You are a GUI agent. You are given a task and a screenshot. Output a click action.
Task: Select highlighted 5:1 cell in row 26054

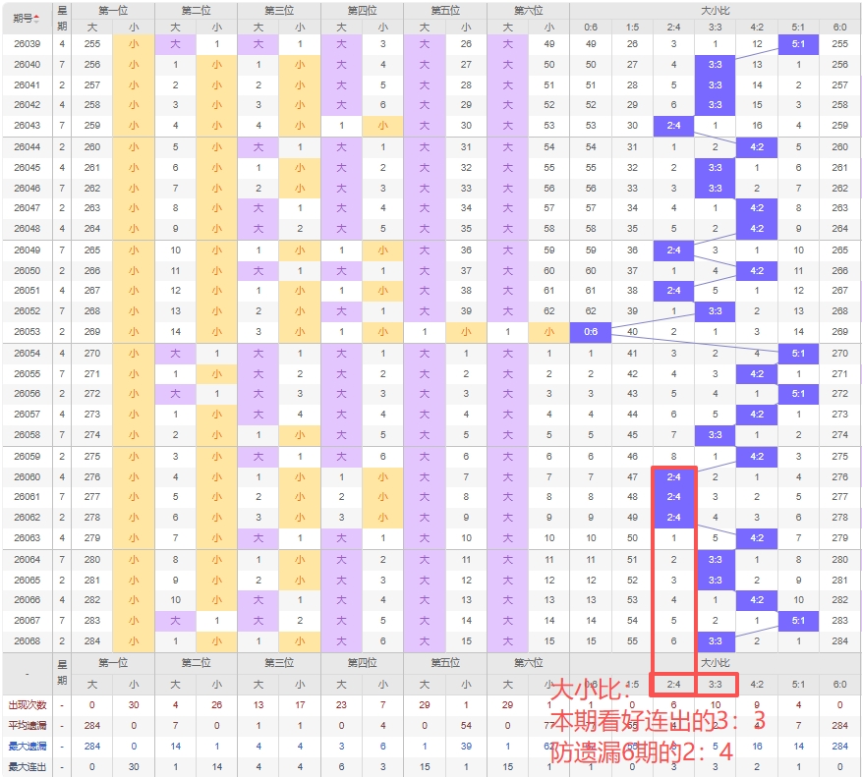click(798, 354)
